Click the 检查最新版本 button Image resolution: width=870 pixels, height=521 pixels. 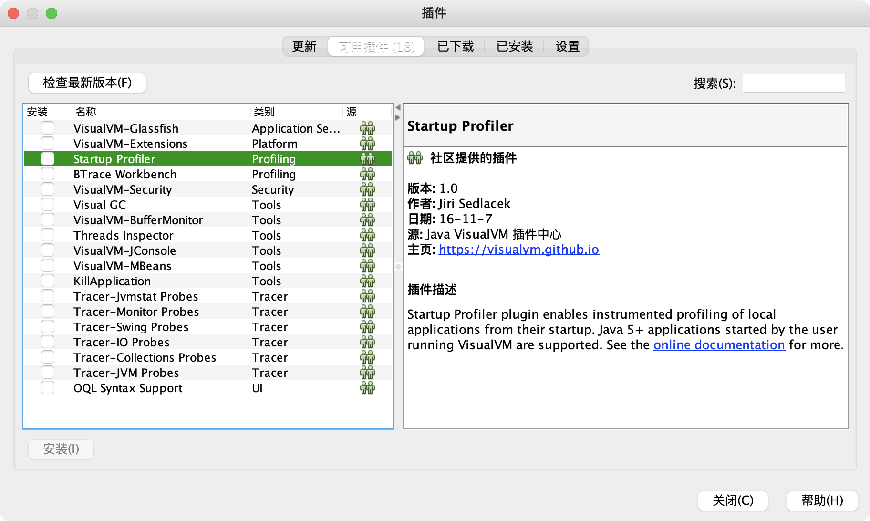87,83
